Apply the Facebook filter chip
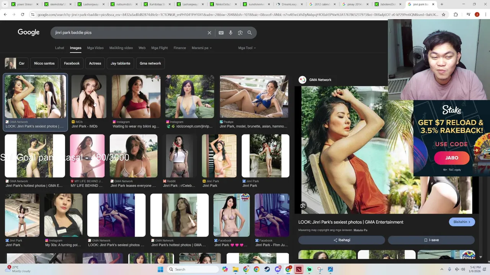The image size is (490, 275). tap(72, 63)
